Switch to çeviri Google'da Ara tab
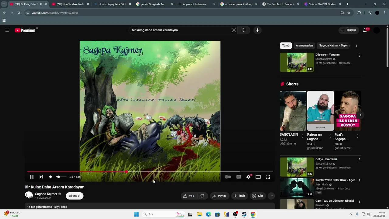 click(x=154, y=4)
